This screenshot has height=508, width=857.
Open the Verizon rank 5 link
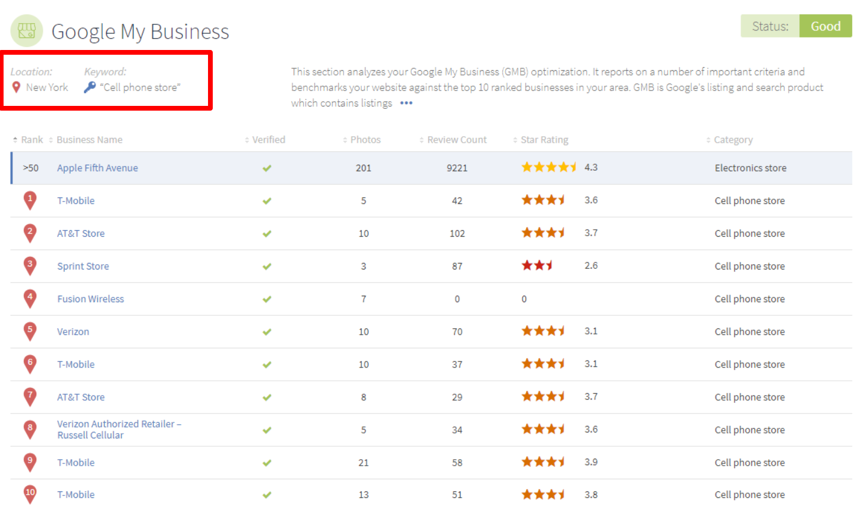(x=73, y=331)
